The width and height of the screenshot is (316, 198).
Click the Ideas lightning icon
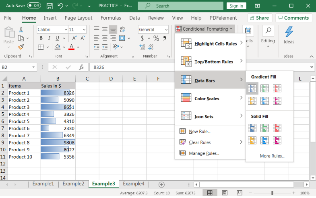(289, 32)
